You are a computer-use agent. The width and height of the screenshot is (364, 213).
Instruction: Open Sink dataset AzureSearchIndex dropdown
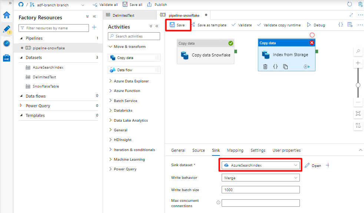tap(261, 165)
